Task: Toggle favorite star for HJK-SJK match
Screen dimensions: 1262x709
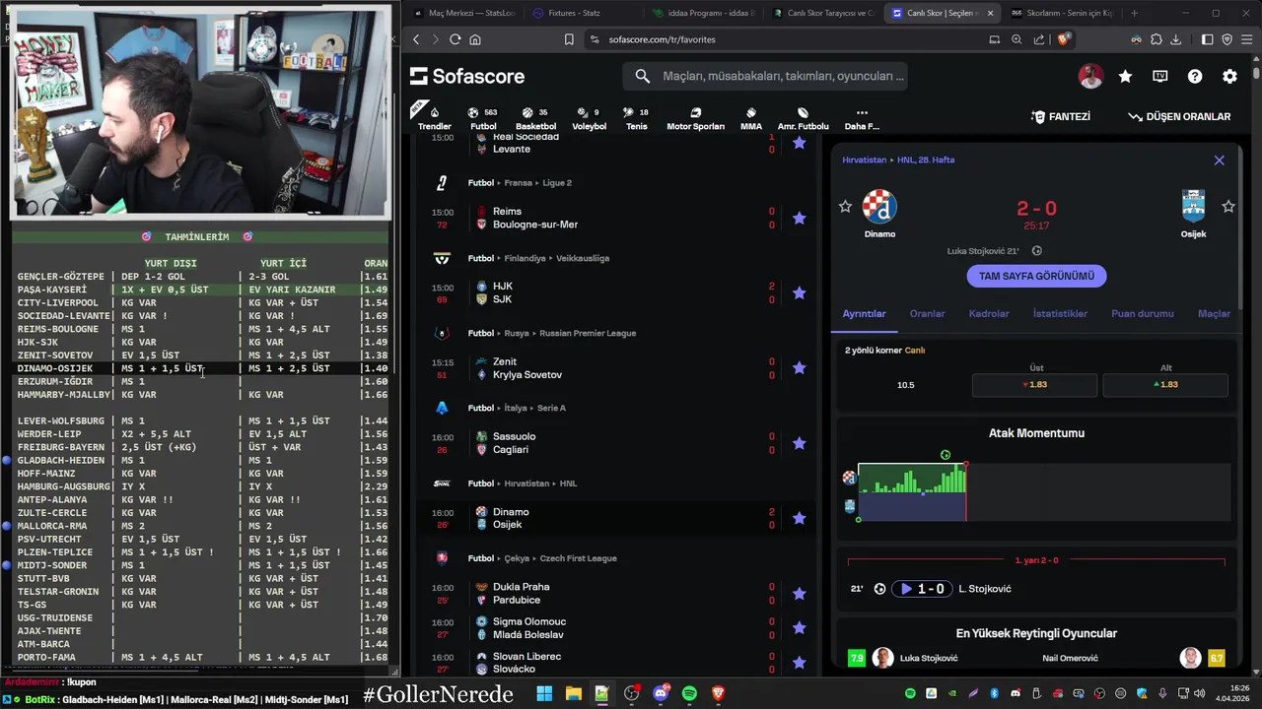Action: [x=800, y=292]
